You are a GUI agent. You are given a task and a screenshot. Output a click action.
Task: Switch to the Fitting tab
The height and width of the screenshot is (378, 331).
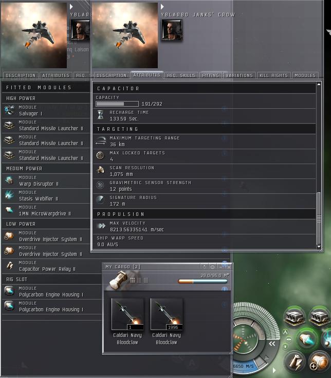point(211,75)
